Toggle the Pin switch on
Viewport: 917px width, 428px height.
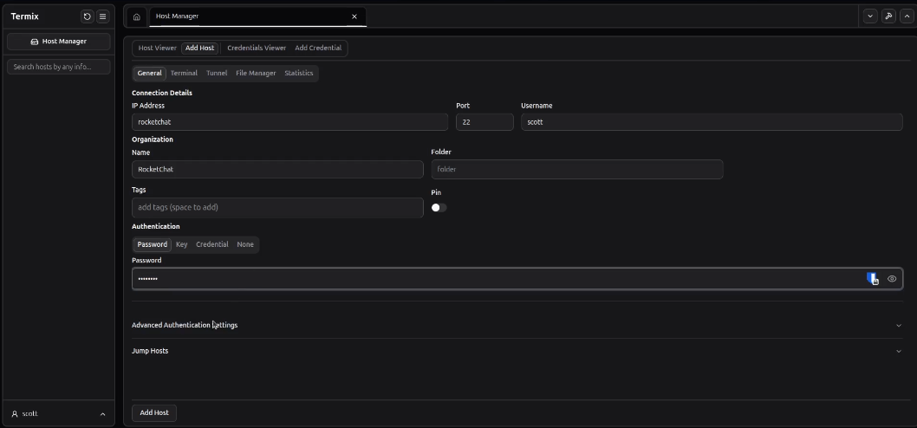pos(439,208)
